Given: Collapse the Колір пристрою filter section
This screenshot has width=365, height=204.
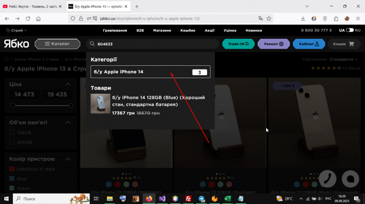Looking at the screenshot, I should coord(68,159).
